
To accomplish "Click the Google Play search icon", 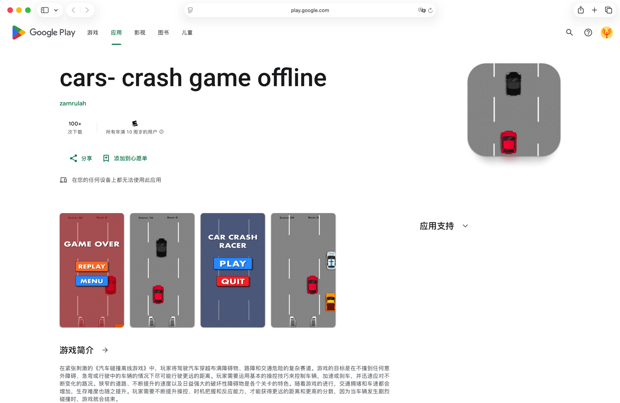I will (569, 32).
